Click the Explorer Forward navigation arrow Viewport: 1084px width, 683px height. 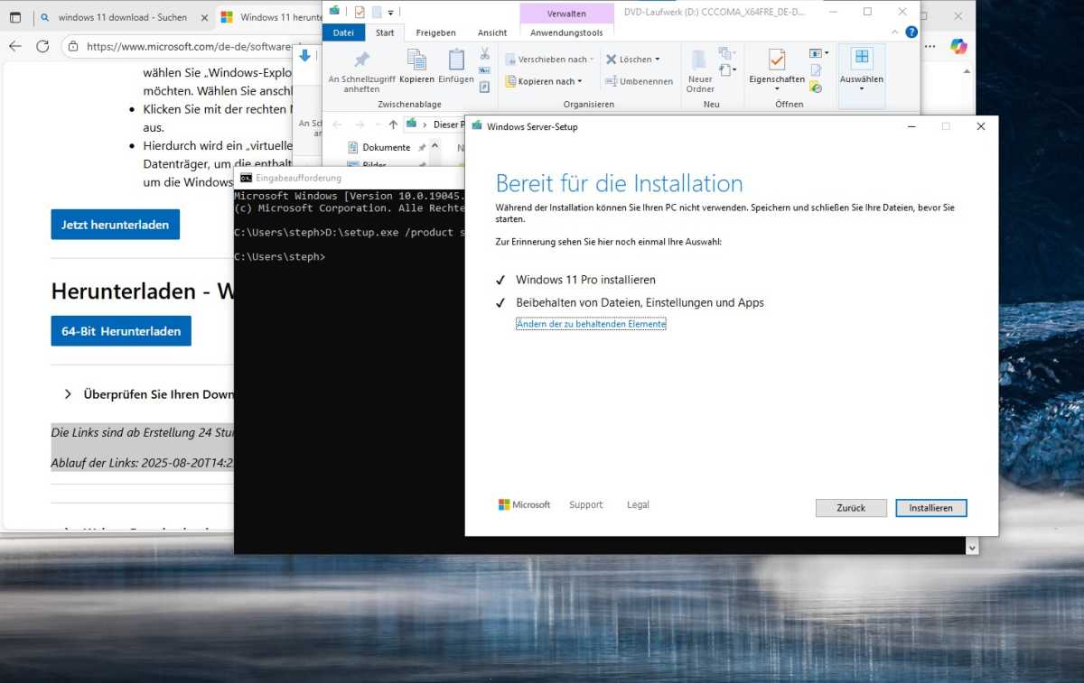coord(360,125)
